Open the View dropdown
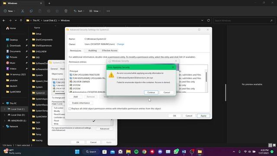Viewport: 277px width, 156px height. [95, 11]
